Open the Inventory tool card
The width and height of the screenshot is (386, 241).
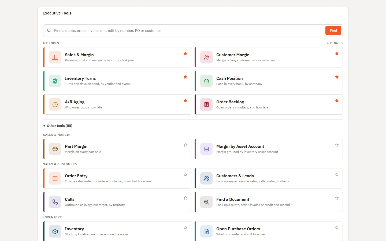117,231
